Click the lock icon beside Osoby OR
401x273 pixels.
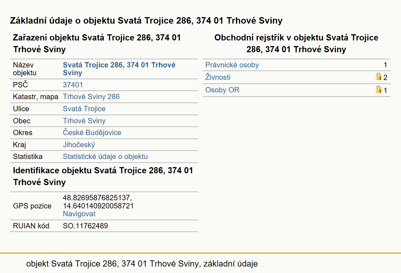click(x=379, y=89)
